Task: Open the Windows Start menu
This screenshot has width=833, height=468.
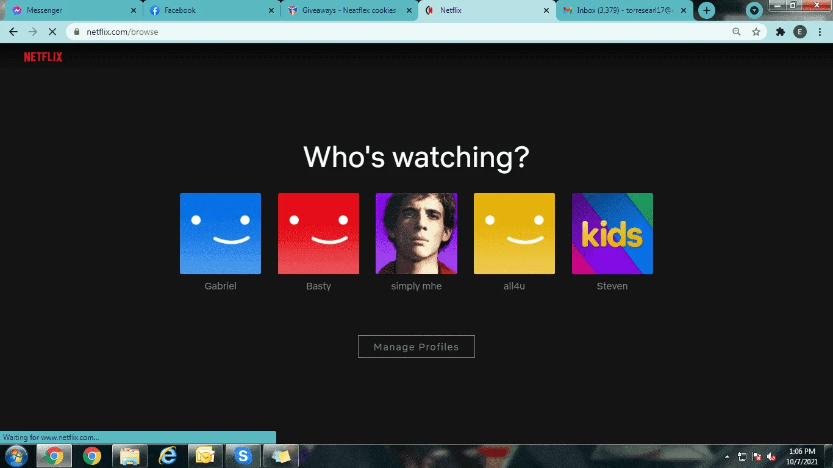Action: (16, 456)
